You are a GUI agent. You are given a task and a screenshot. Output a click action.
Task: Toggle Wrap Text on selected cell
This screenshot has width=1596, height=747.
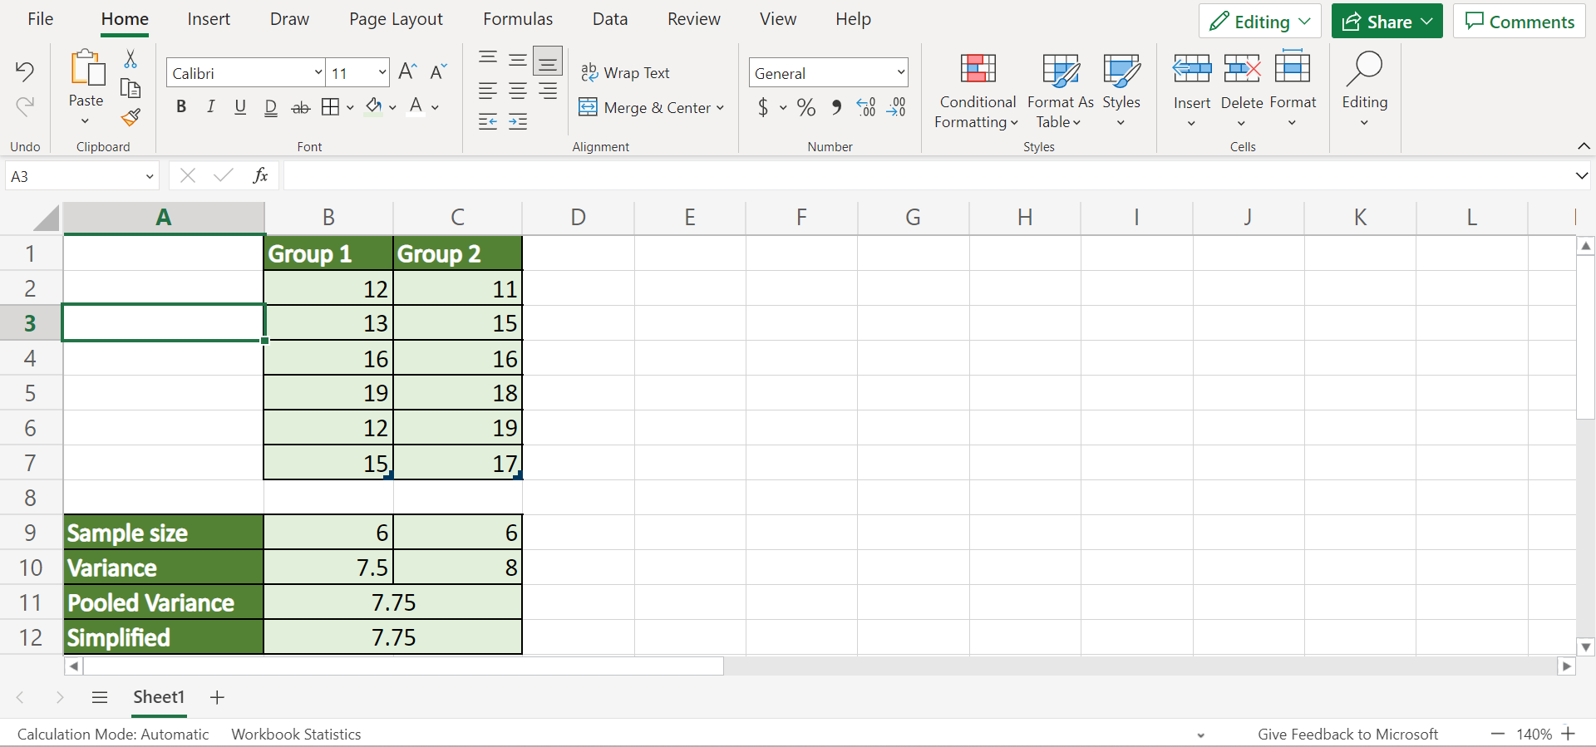point(625,73)
